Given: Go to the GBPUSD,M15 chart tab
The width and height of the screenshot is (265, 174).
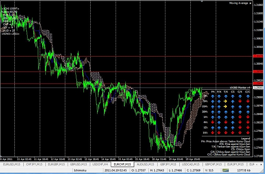Looking at the screenshot, I should pyautogui.click(x=78, y=164).
